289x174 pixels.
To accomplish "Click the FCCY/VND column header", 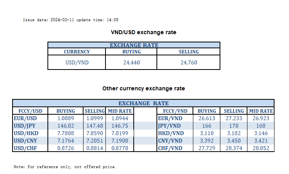I will click(x=171, y=111).
